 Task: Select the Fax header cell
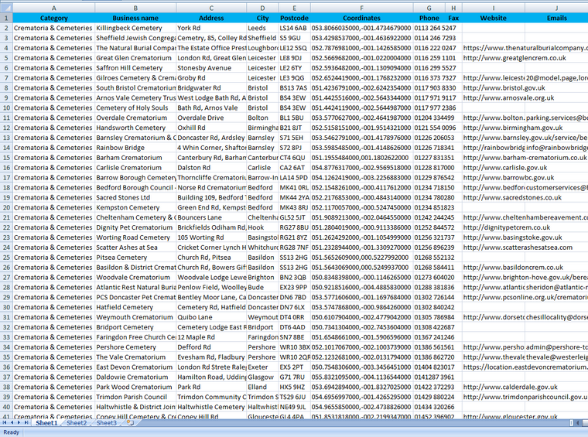coord(453,18)
